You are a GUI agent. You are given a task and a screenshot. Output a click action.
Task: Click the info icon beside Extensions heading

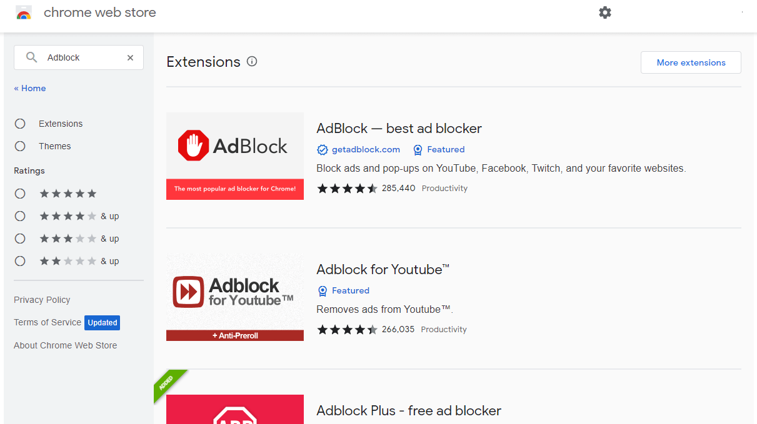252,61
